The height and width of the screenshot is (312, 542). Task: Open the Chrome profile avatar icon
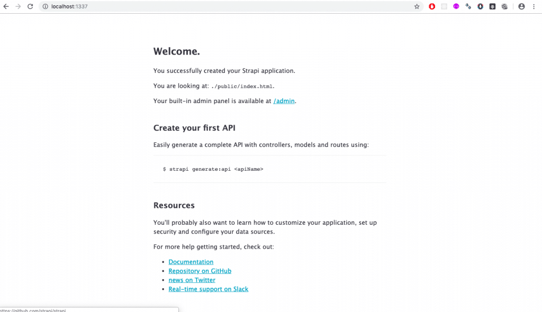point(521,6)
